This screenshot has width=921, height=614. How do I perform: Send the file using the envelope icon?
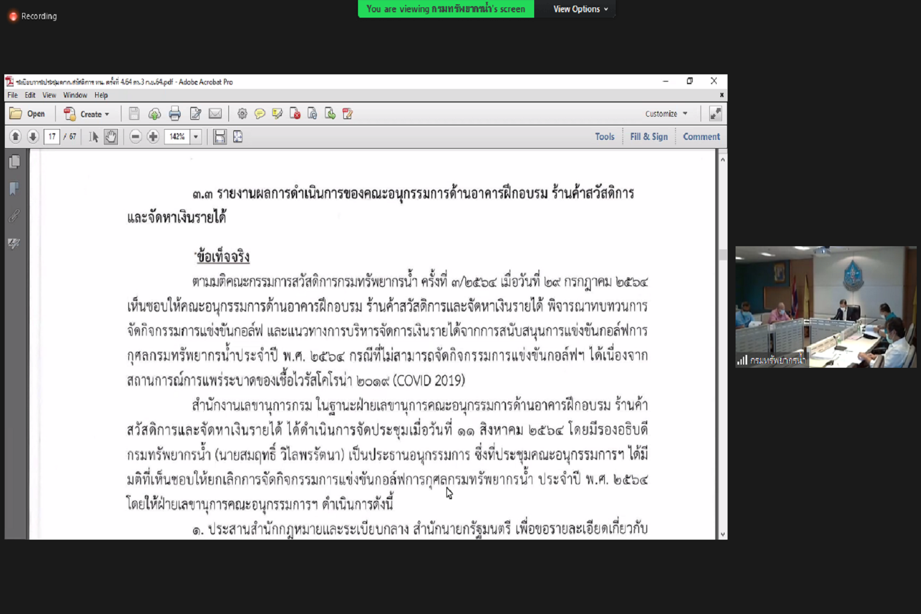click(x=215, y=114)
